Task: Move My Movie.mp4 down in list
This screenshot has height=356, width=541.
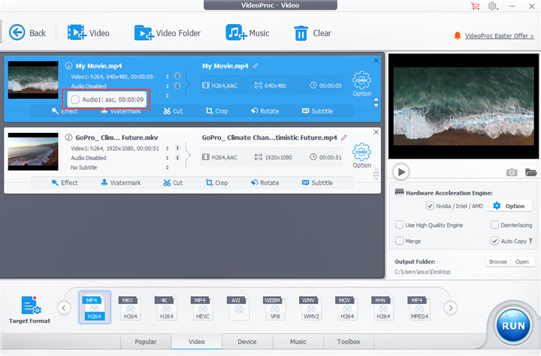Action: [x=376, y=106]
